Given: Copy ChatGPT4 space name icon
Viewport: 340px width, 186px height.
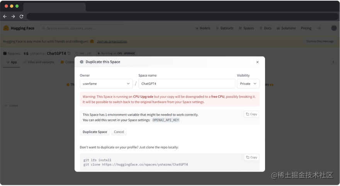Looking at the screenshot, I should [x=69, y=53].
